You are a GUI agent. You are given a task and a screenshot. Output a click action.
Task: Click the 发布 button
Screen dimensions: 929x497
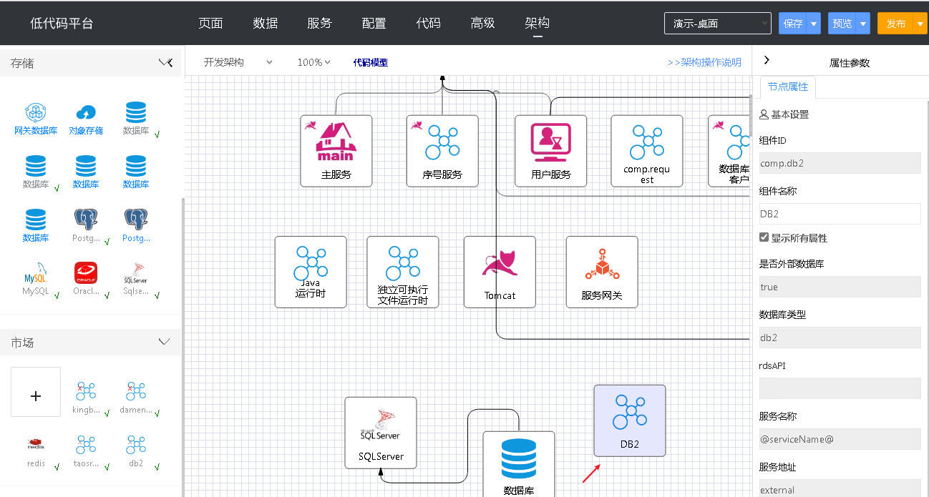tap(895, 24)
